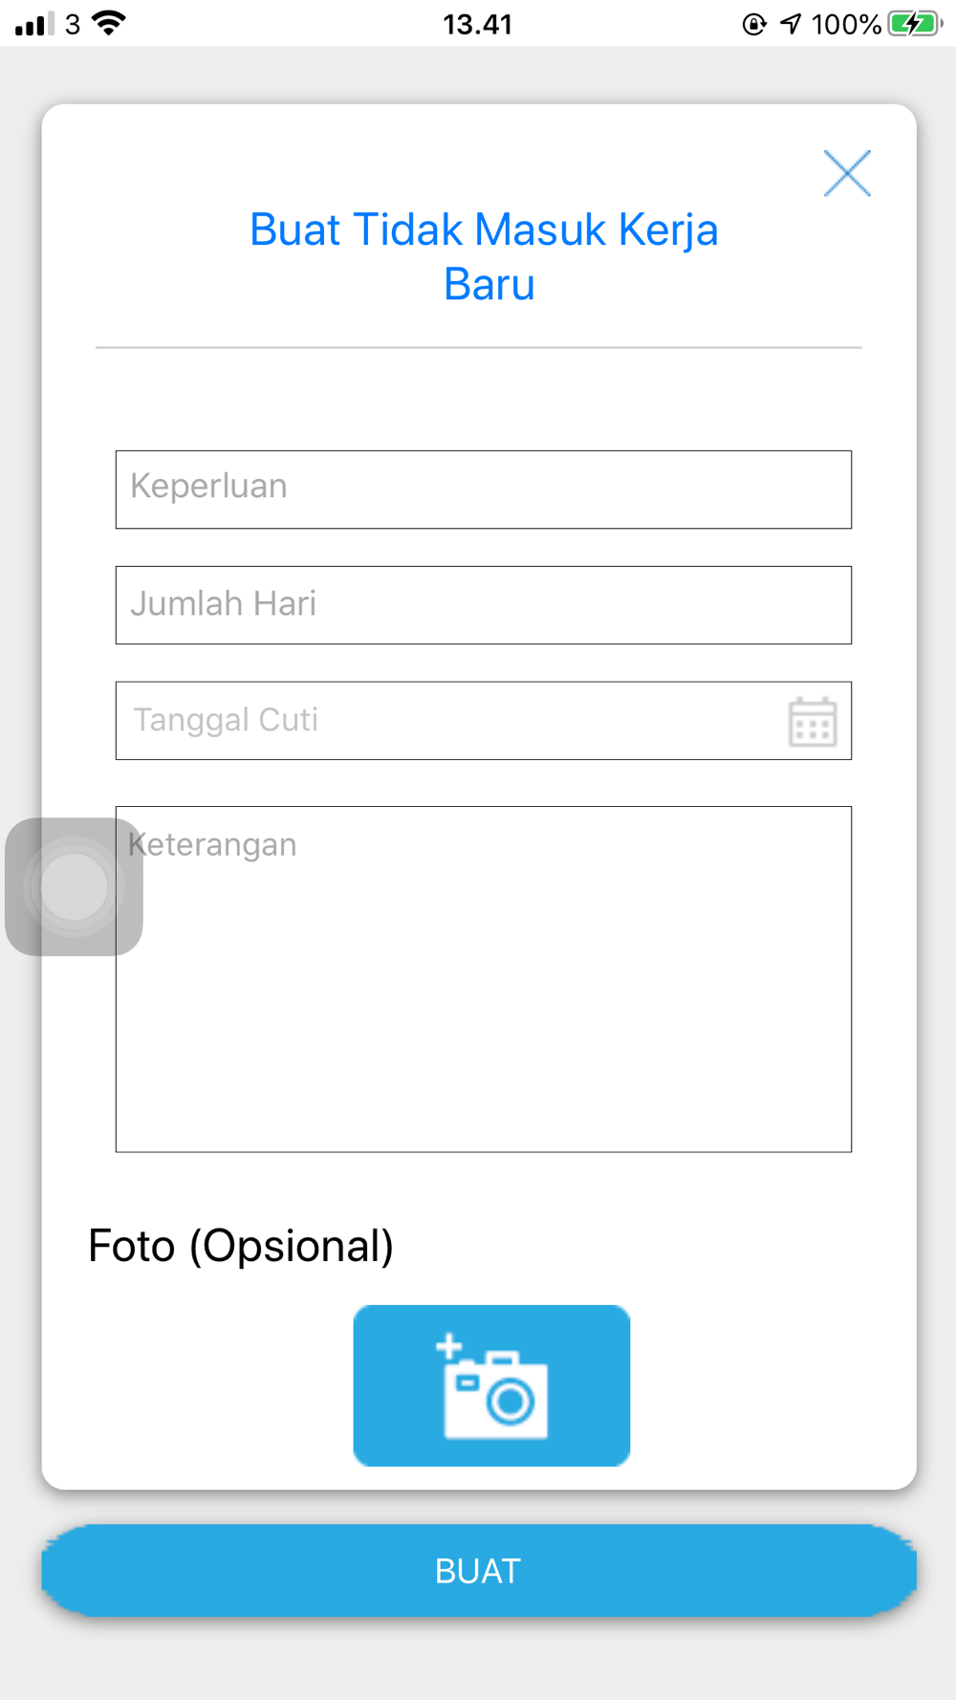Focus the Keterangan text area
The image size is (956, 1700).
pyautogui.click(x=484, y=979)
